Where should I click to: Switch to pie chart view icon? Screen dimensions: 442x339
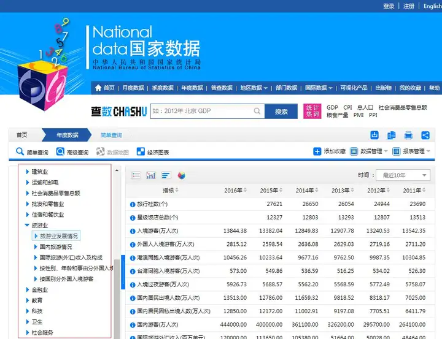(182, 175)
